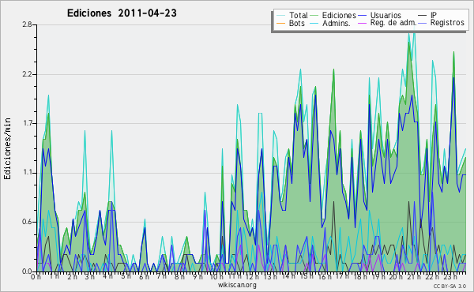Open the wikiscan.org link below chart

[237, 285]
